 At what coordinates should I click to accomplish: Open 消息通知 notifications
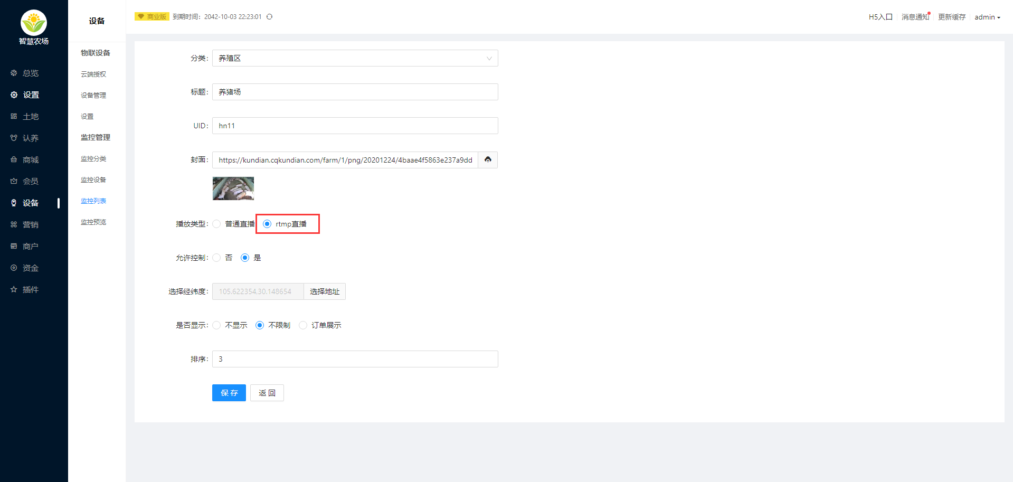[915, 17]
